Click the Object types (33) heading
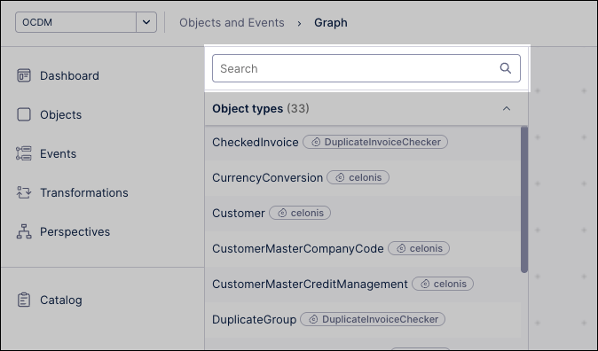Viewport: 598px width, 351px height. coord(261,109)
